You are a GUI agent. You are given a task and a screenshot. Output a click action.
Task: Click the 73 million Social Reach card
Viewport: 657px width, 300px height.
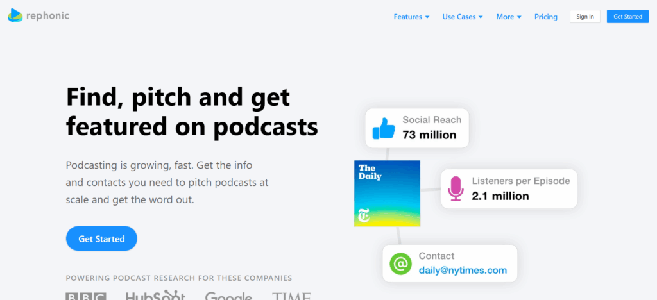coord(429,128)
